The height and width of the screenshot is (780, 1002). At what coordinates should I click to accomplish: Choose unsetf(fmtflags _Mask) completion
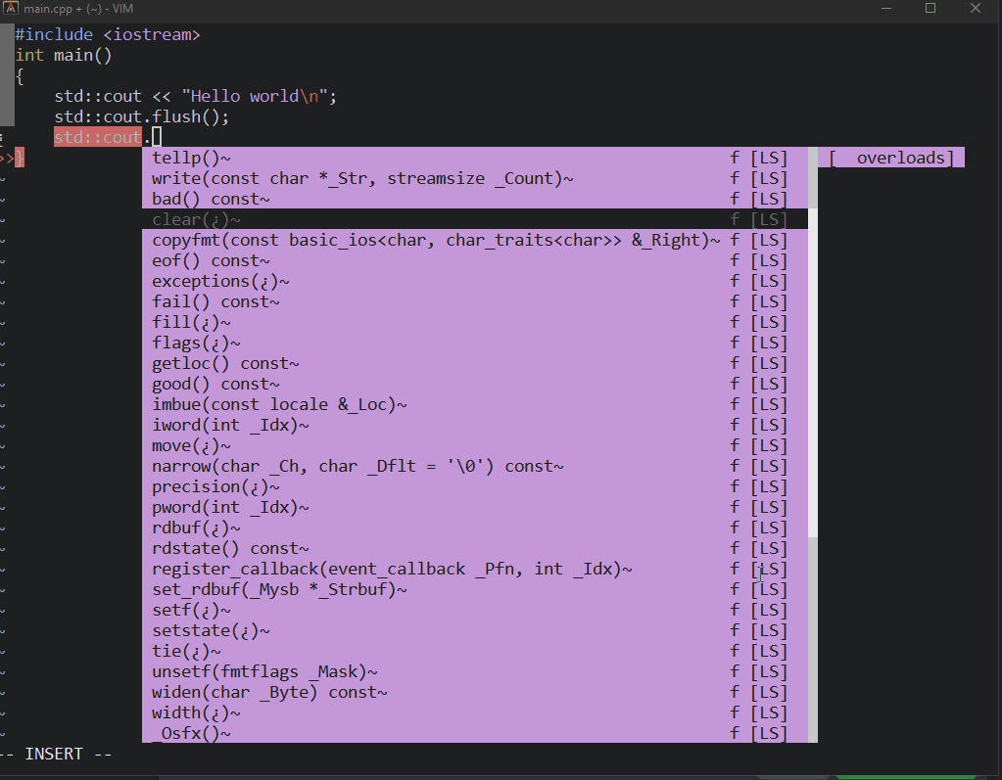click(x=475, y=671)
